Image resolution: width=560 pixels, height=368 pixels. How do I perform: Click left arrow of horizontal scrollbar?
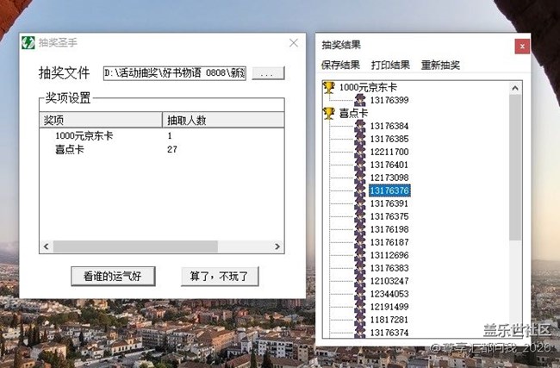coord(47,246)
